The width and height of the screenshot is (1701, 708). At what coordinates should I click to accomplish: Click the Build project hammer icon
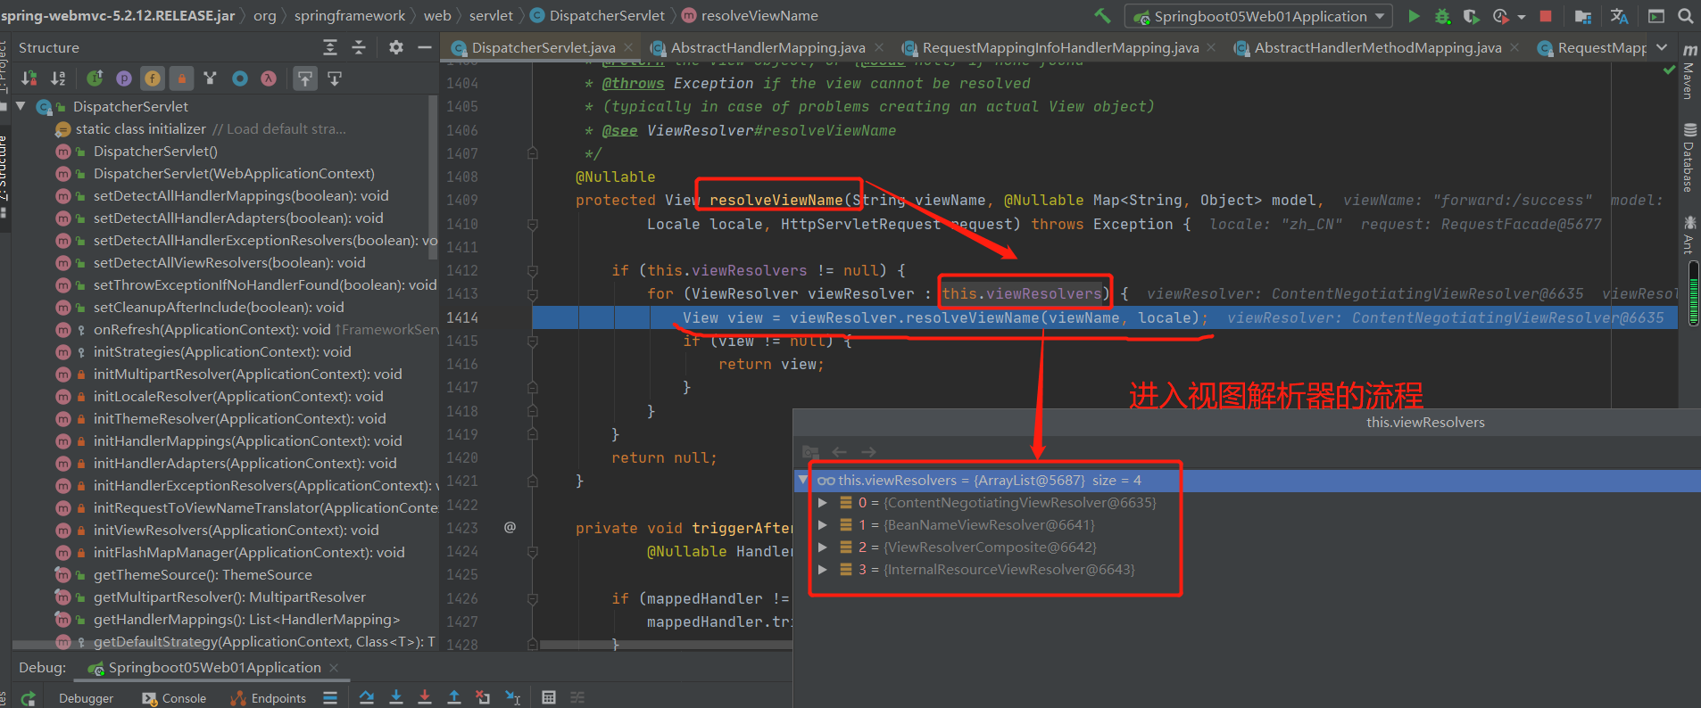(1103, 16)
